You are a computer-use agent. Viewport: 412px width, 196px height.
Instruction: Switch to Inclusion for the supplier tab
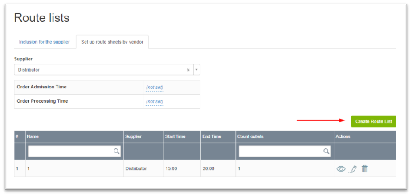(44, 42)
